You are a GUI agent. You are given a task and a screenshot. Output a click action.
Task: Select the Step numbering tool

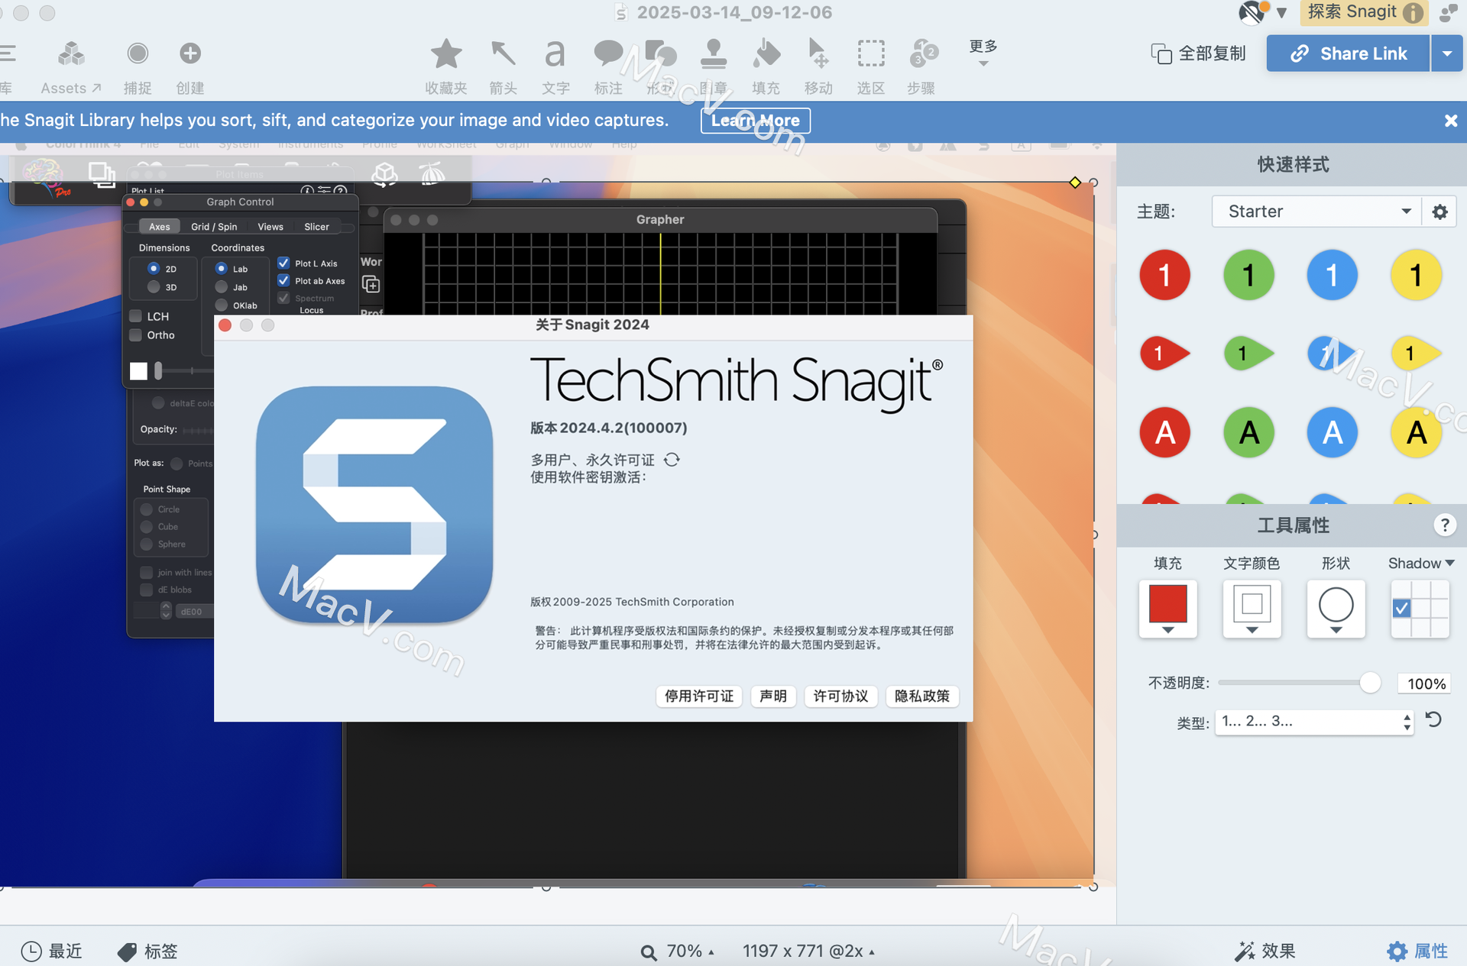(x=923, y=54)
